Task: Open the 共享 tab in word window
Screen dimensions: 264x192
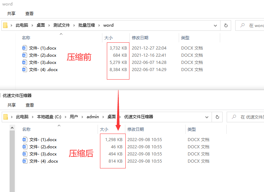Action: [x=11, y=13]
